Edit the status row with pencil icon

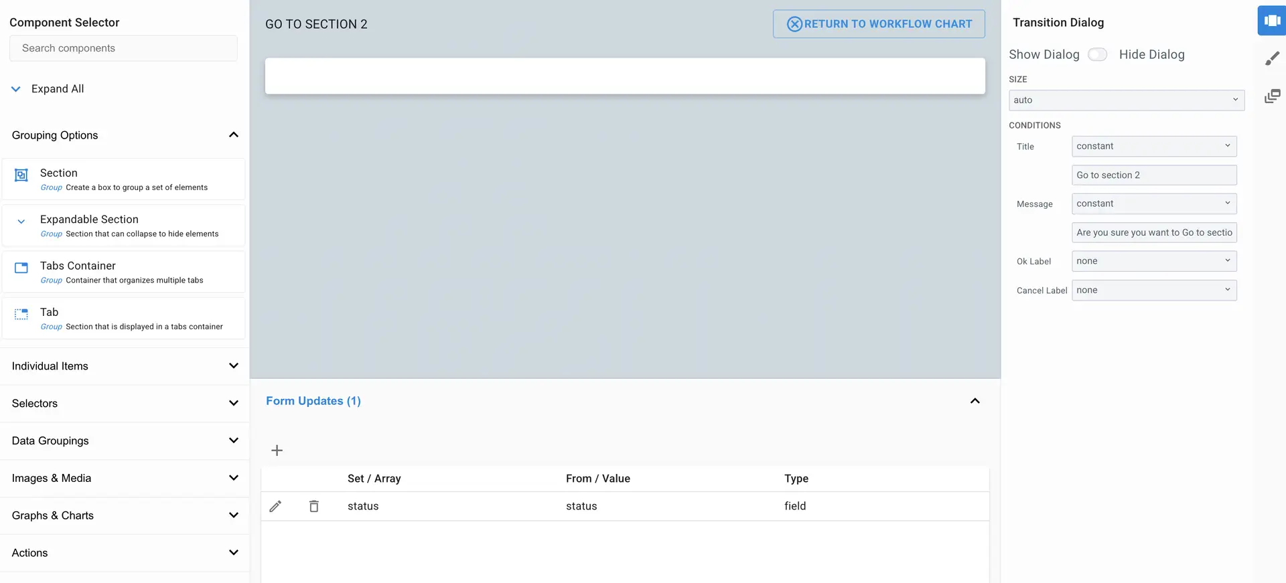[275, 506]
